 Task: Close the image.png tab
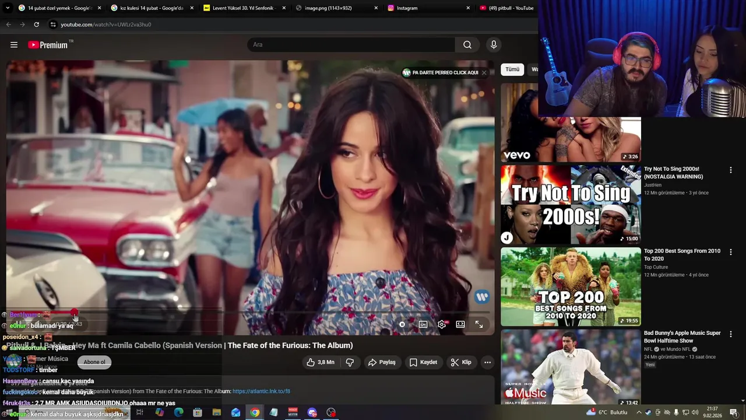tap(376, 8)
